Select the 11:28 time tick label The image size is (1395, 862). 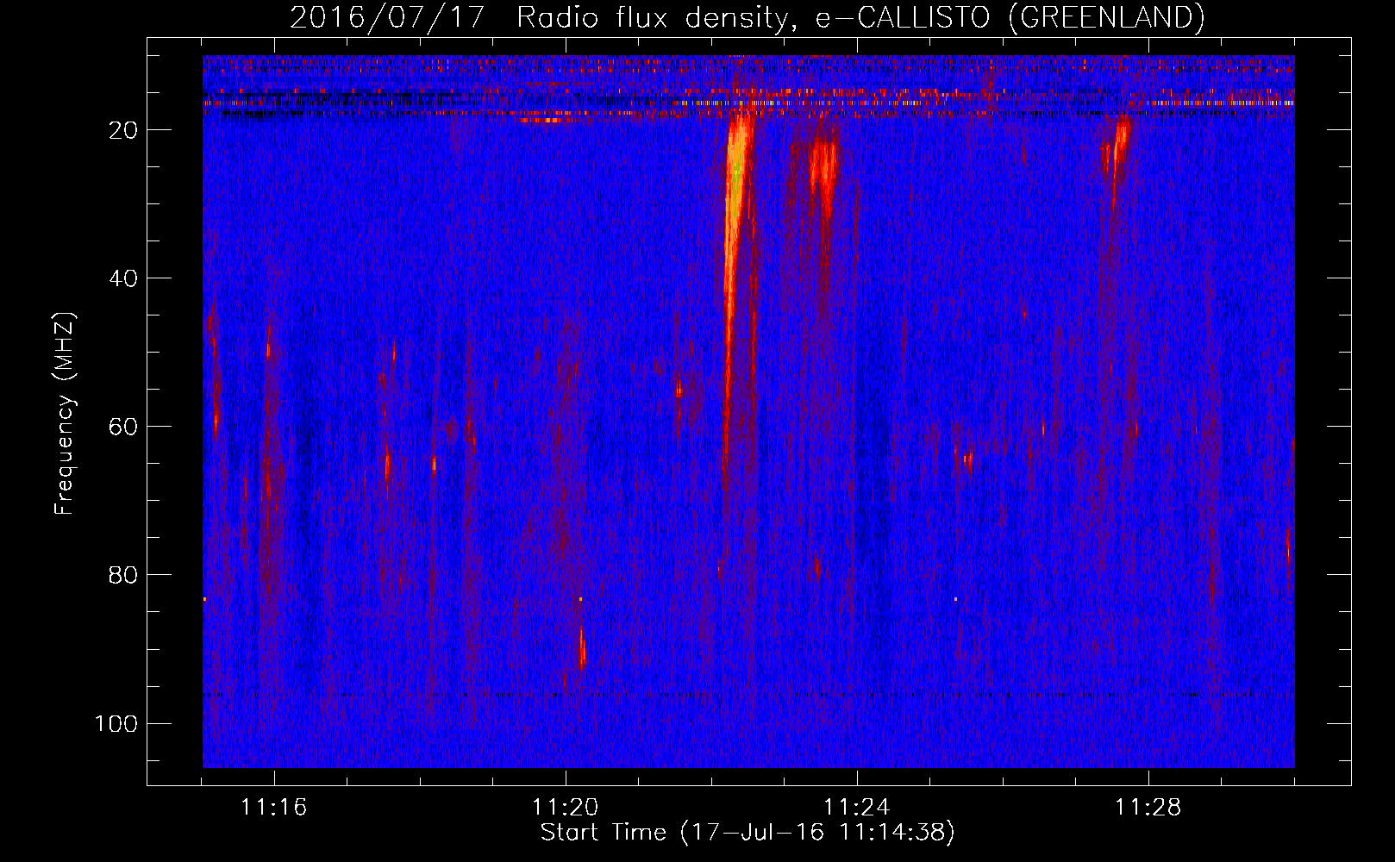pyautogui.click(x=1148, y=808)
